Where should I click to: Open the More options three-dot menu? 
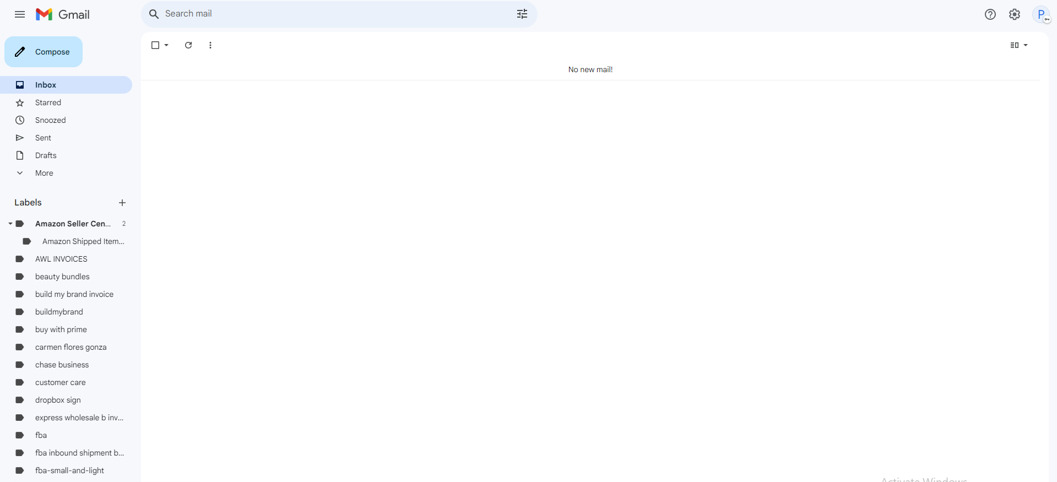point(210,45)
